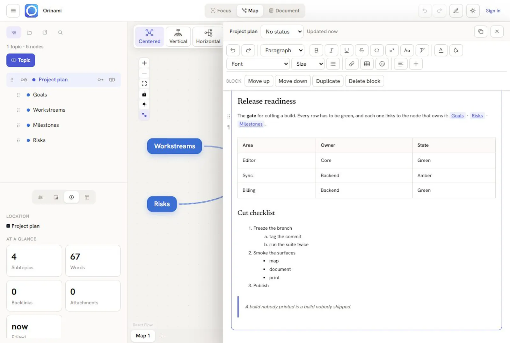Image resolution: width=510 pixels, height=343 pixels.
Task: Click the Topic button
Action: click(21, 60)
